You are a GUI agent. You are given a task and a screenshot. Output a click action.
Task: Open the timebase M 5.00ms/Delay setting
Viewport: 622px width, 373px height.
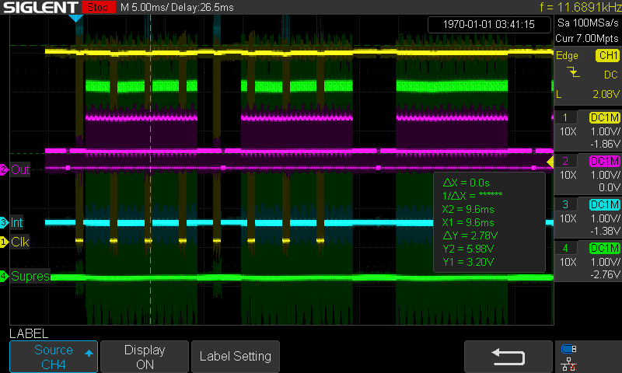coord(176,7)
